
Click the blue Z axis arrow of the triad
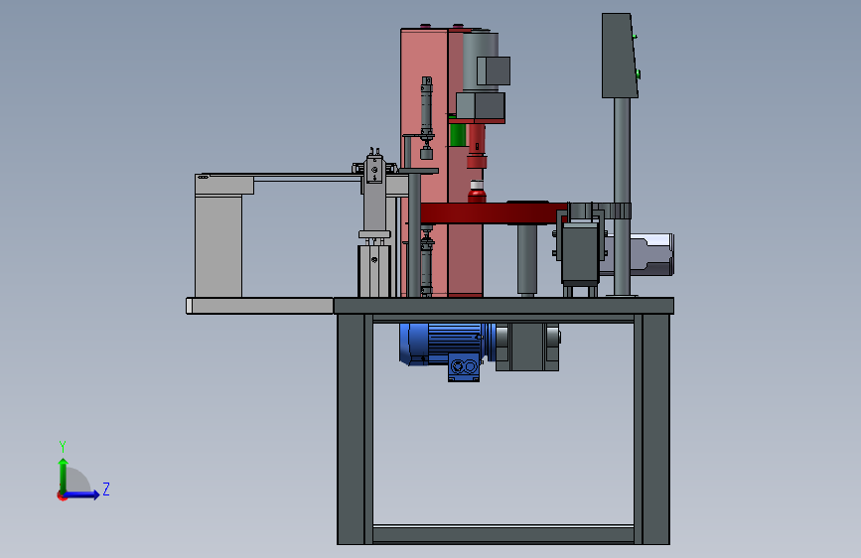(80, 494)
